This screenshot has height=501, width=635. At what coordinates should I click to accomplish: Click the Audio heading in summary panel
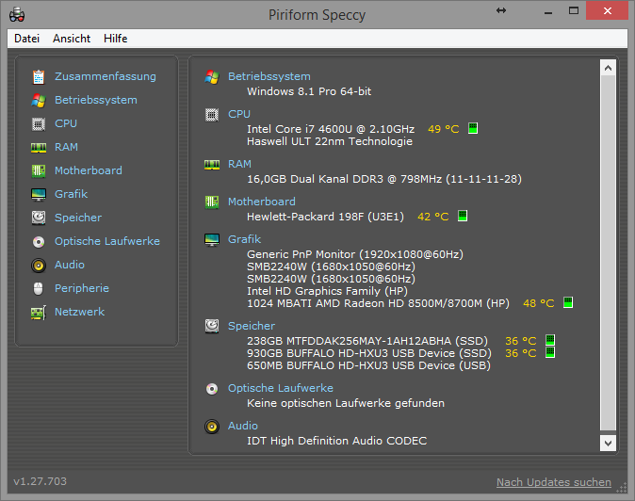coord(243,426)
